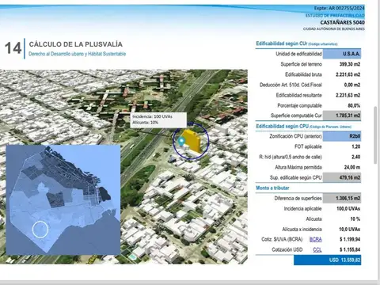Open the BCRA link
The height and width of the screenshot is (285, 380).
point(315,239)
